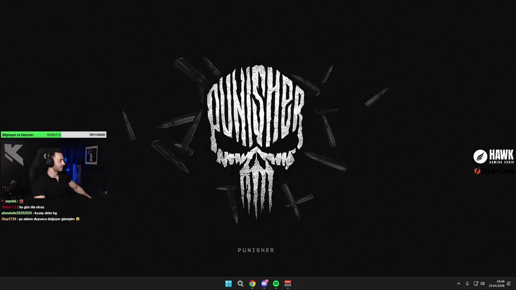Viewport: 516px width, 290px height.
Task: Show hidden system tray icons
Action: (458, 284)
